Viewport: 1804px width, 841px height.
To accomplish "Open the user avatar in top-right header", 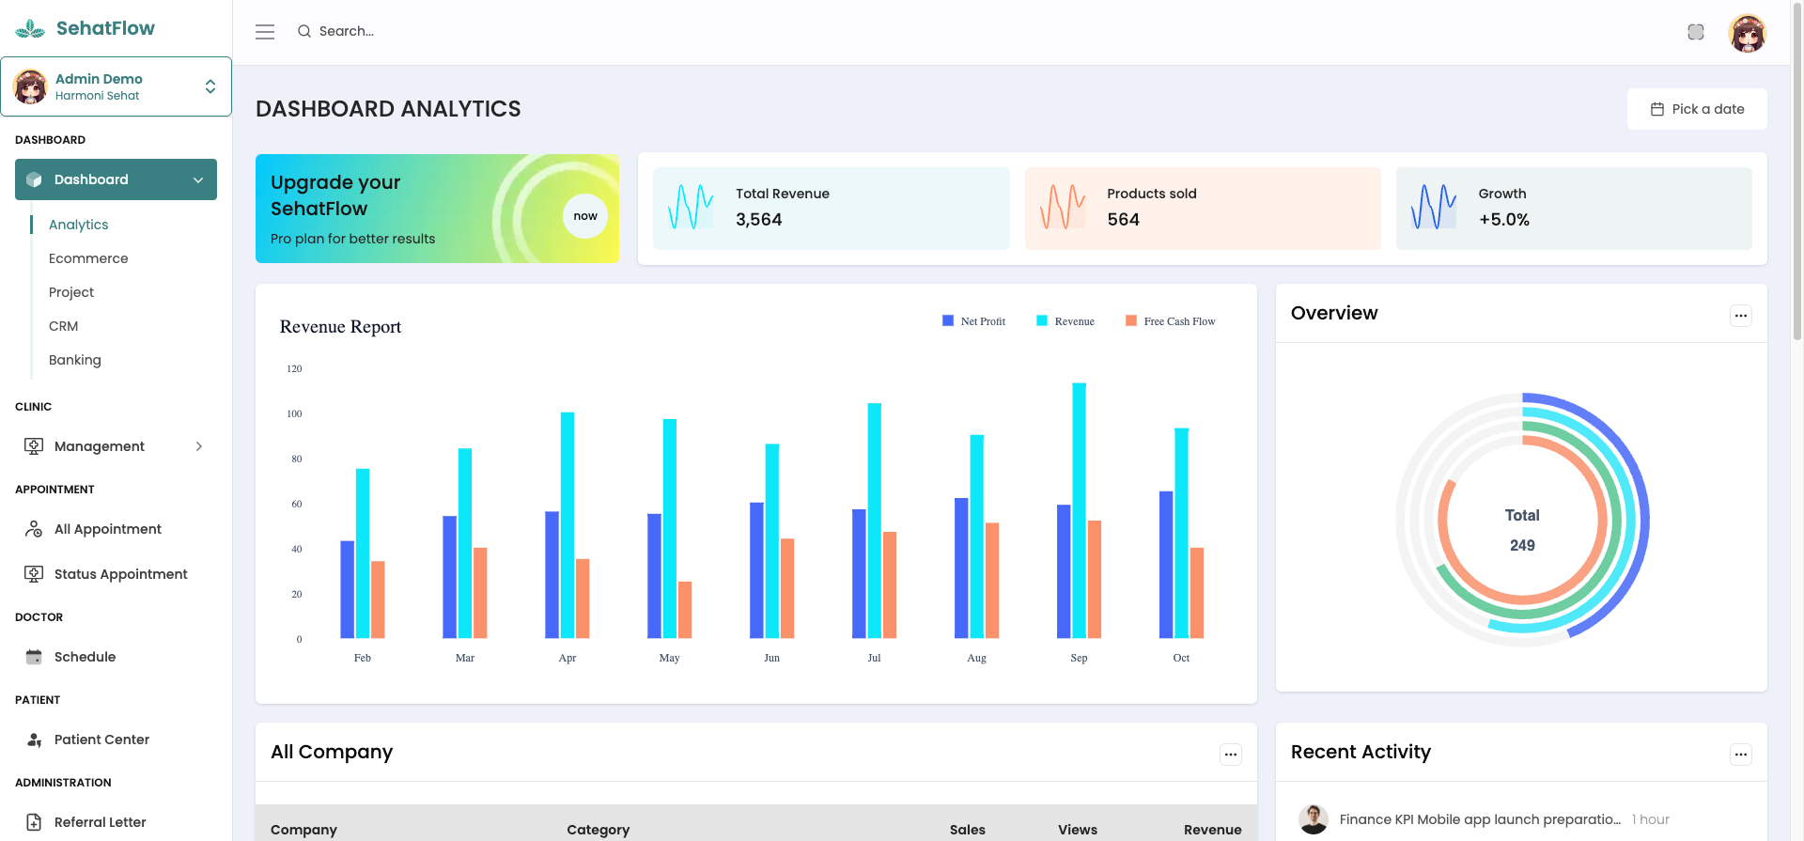I will (1748, 33).
